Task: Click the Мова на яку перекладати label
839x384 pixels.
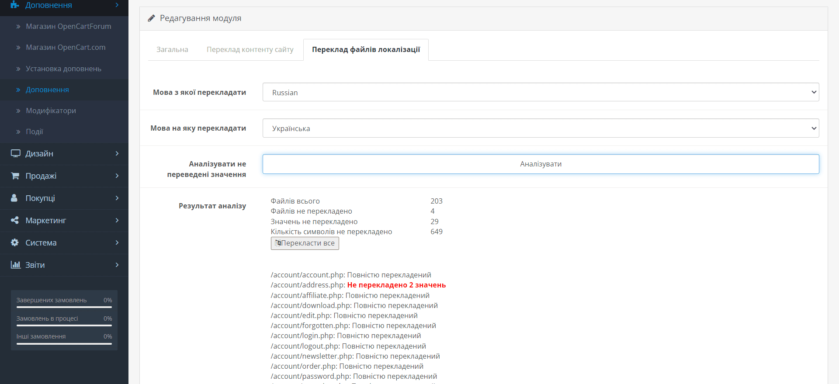Action: click(x=198, y=128)
